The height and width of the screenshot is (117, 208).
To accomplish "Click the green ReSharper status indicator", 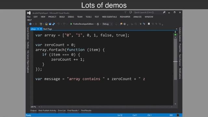I will tap(175, 35).
